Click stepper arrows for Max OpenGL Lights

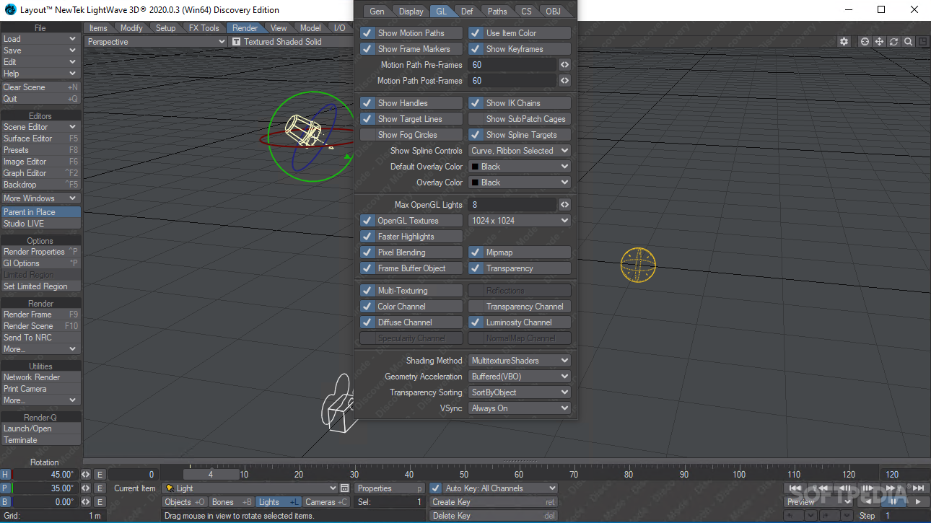click(x=564, y=205)
